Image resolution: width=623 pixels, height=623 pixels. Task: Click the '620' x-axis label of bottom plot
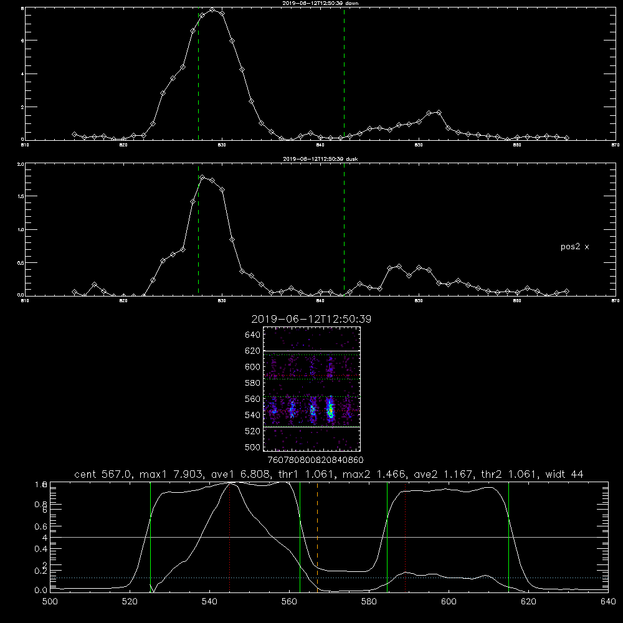point(528,602)
